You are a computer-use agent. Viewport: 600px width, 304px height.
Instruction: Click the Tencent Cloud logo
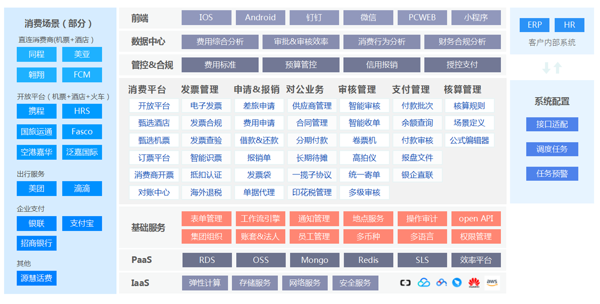[423, 283]
